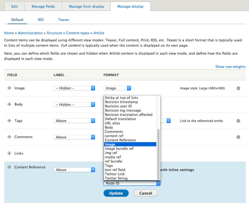Click the field list scrollbar thumb
Screen dimensions: 249x206
[x=158, y=154]
